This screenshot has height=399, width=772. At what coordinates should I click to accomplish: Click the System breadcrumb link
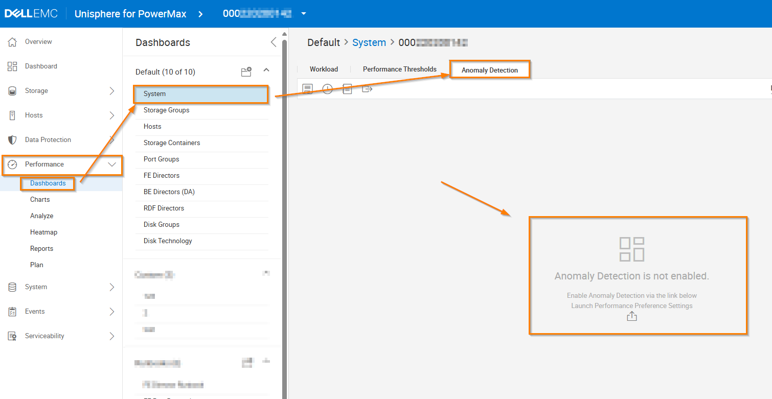[369, 43]
